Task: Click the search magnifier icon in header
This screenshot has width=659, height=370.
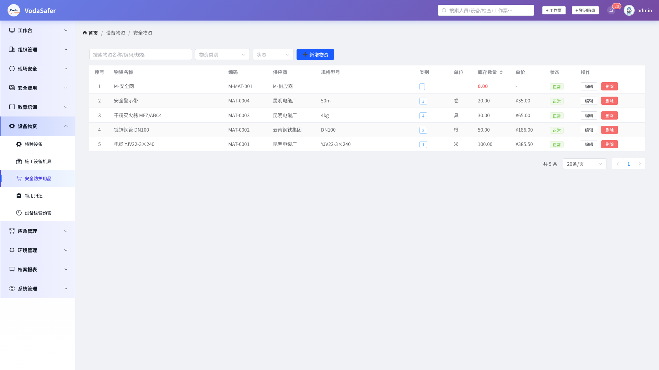Action: [444, 10]
